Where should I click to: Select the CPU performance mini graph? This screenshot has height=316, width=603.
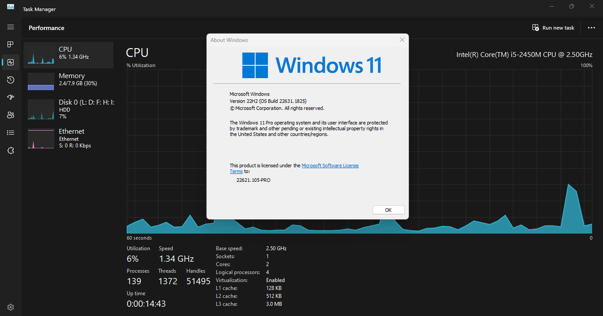pyautogui.click(x=41, y=55)
